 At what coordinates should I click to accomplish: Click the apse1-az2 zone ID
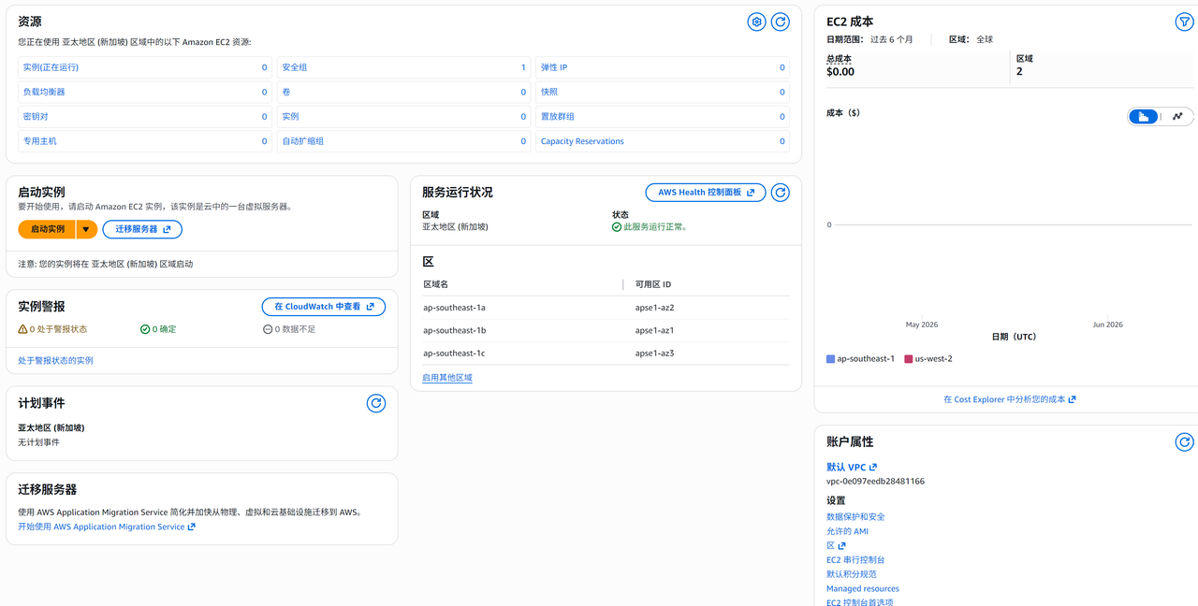pyautogui.click(x=655, y=308)
